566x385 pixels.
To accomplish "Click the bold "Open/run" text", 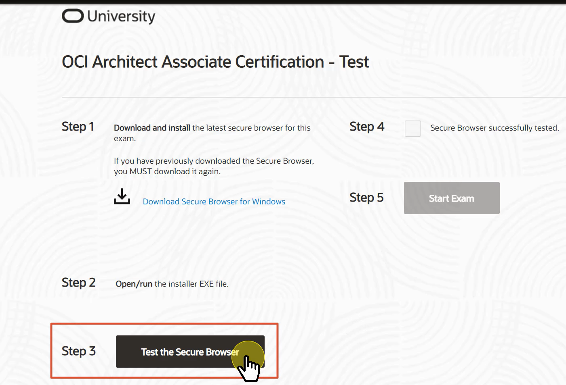I will pos(134,284).
